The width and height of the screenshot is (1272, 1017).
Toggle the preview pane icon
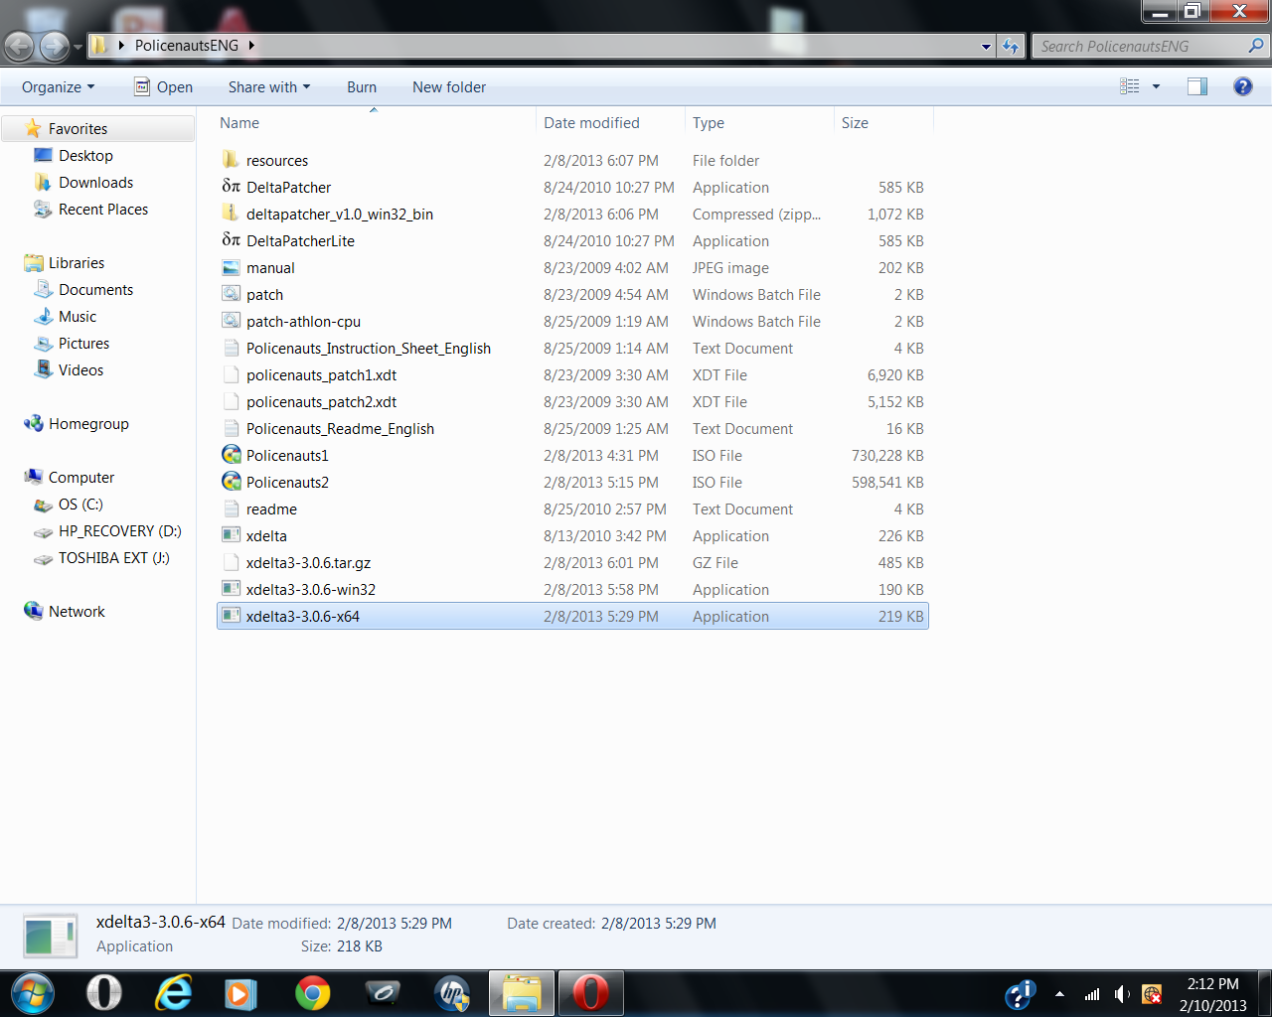pos(1196,86)
